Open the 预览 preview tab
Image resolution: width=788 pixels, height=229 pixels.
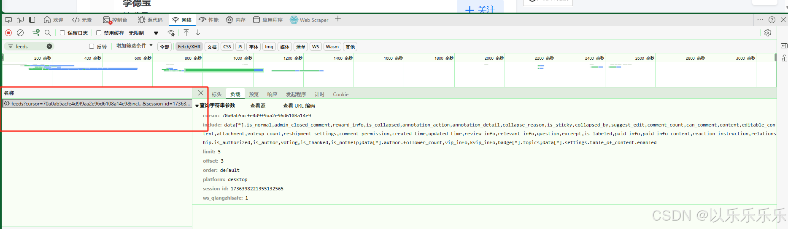[254, 94]
